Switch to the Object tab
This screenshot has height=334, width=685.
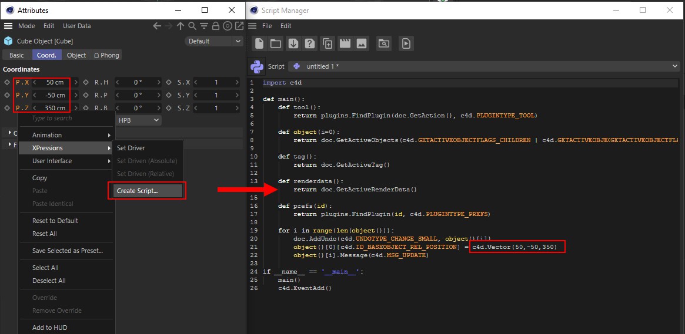[76, 55]
